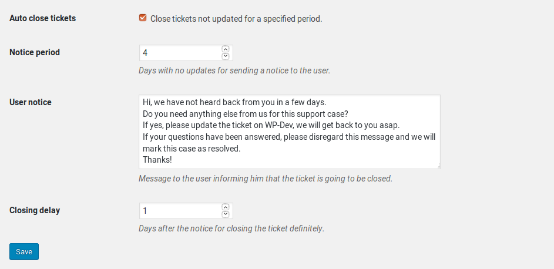The width and height of the screenshot is (554, 269).
Task: Click the 'Auto close tickets' setting label
Action: (x=43, y=18)
